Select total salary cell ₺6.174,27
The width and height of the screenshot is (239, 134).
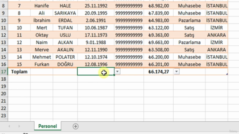[158, 71]
